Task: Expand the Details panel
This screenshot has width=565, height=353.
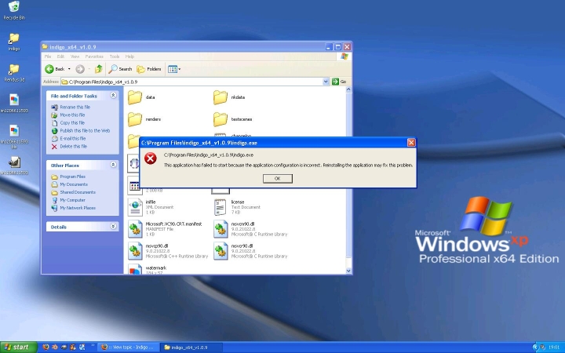Action: coord(113,226)
